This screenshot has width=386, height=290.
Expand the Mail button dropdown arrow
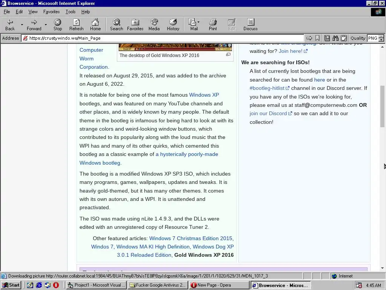(199, 22)
